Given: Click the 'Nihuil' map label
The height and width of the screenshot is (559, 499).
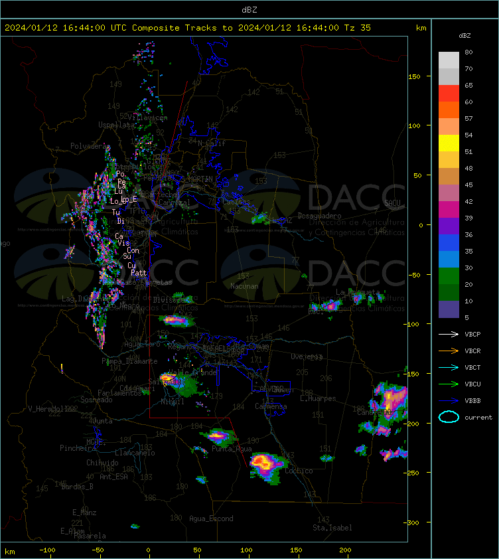Looking at the screenshot, I should pos(172,402).
